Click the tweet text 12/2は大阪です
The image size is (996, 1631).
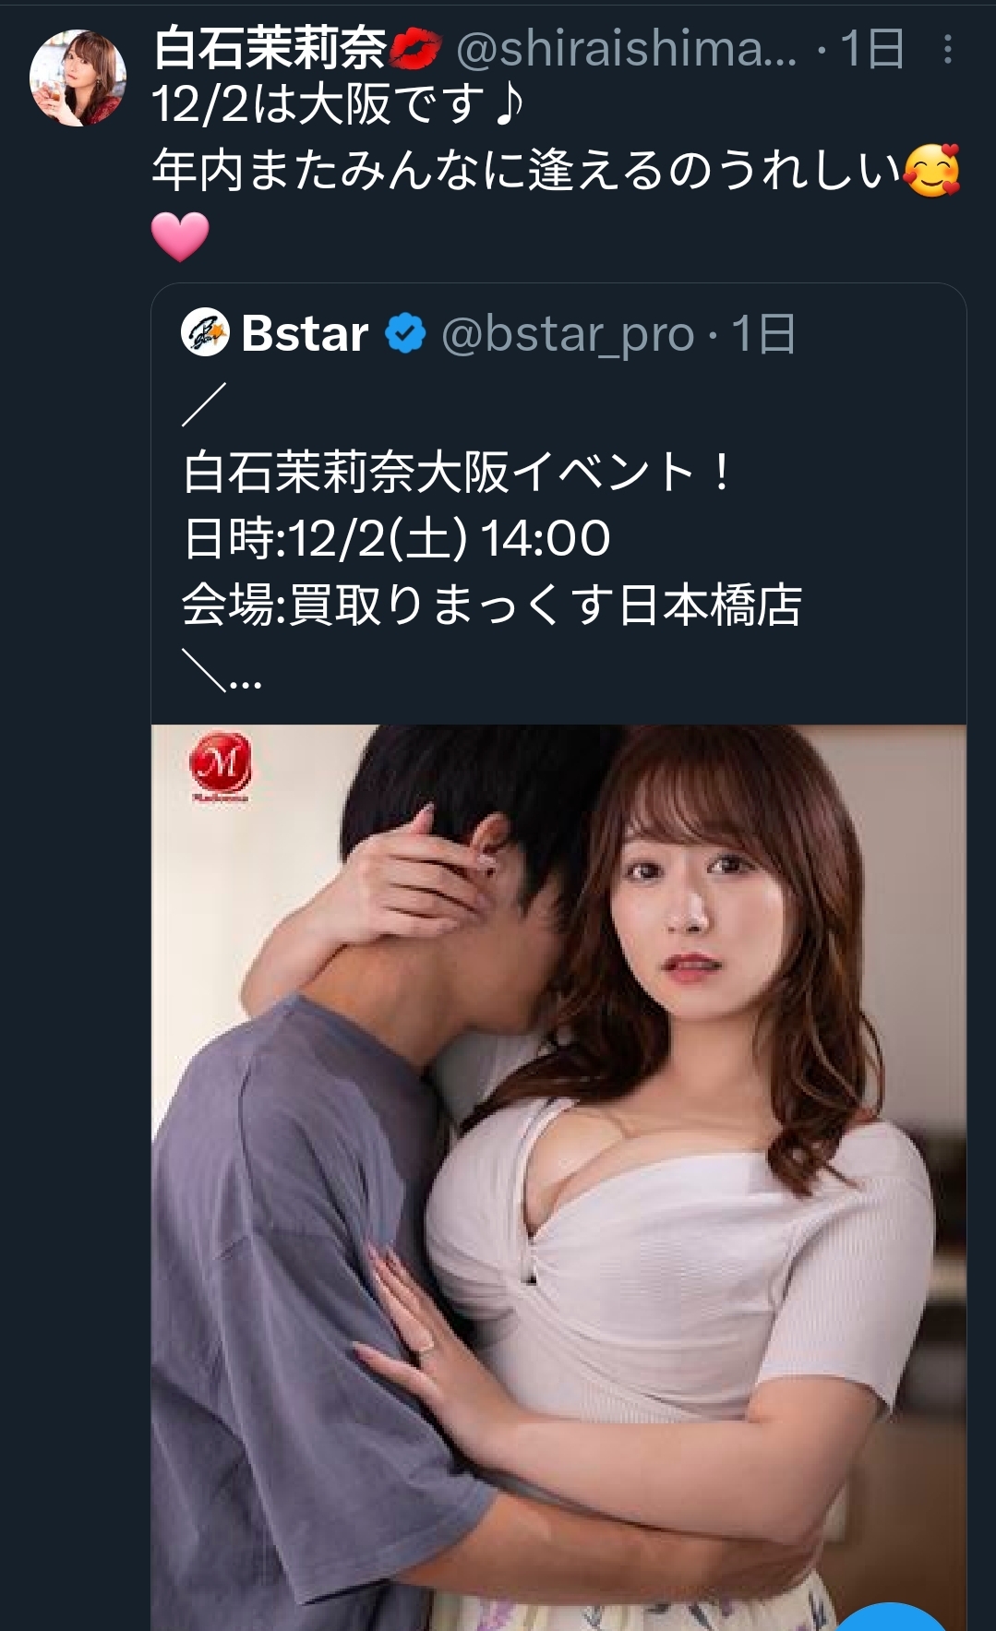319,104
